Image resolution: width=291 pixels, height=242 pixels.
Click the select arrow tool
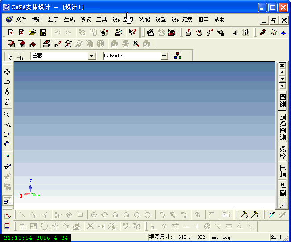(x=9, y=56)
